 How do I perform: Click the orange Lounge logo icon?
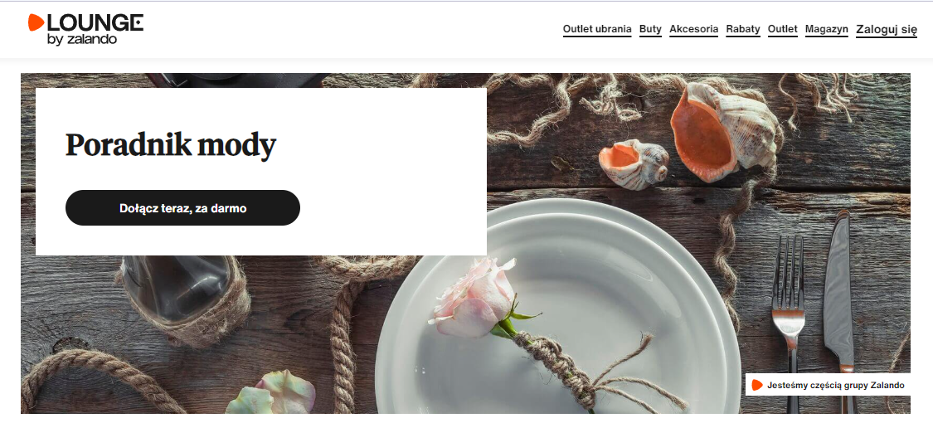click(36, 22)
